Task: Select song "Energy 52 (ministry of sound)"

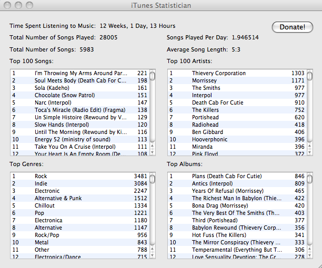Action: (x=80, y=140)
